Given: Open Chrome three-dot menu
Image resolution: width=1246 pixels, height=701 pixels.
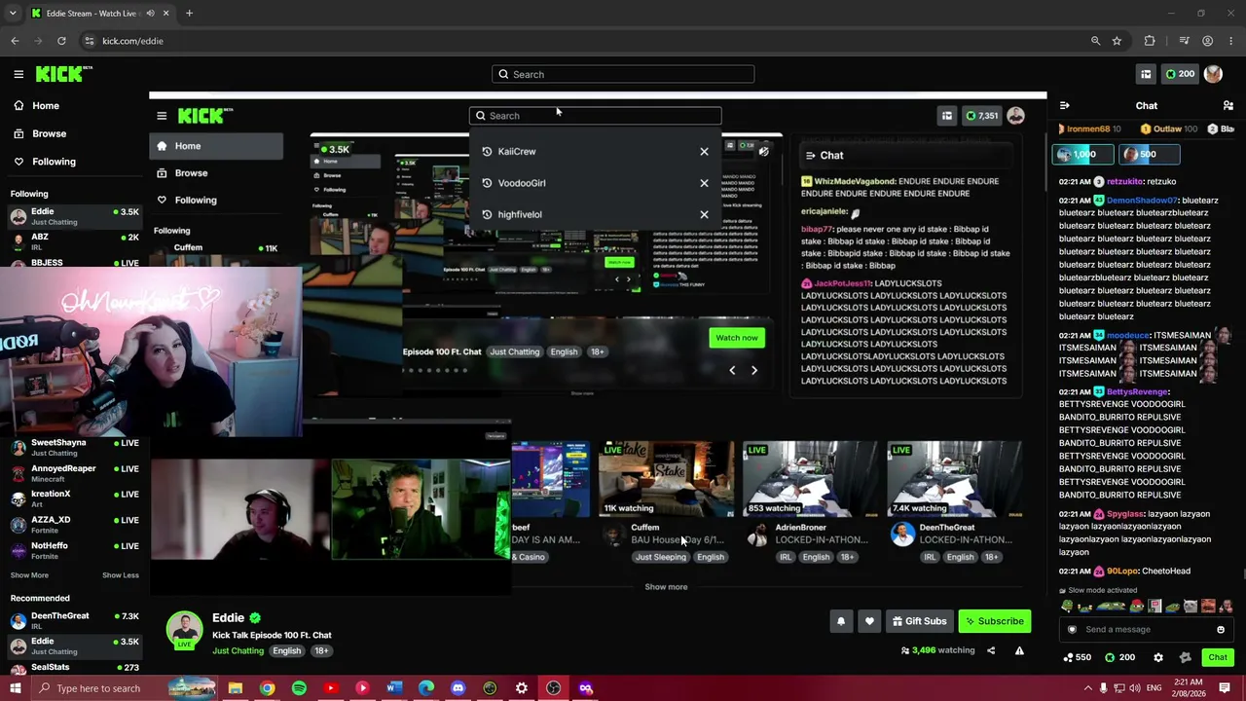Looking at the screenshot, I should point(1231,41).
